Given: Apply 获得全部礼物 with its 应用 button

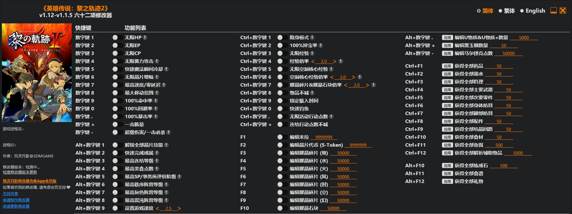Looking at the screenshot, I should 447,181.
